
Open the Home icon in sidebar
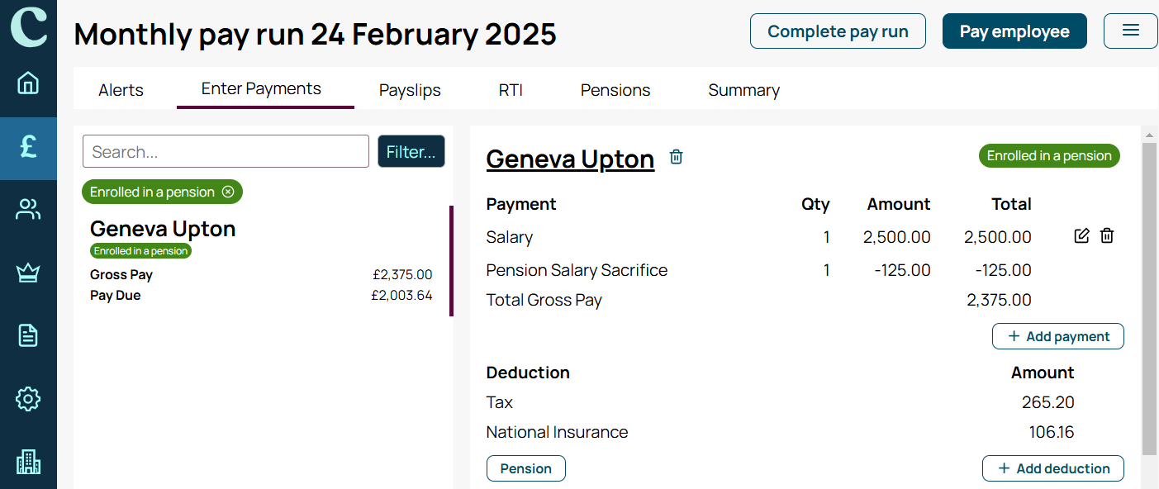coord(28,83)
